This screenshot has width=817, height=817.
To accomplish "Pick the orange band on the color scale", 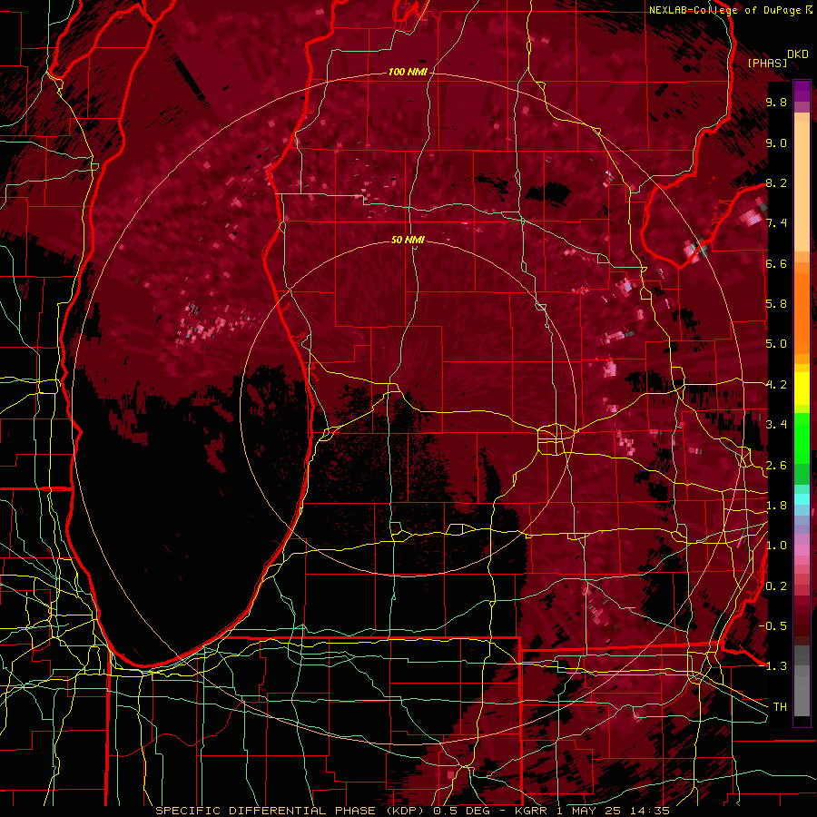I will pyautogui.click(x=802, y=309).
